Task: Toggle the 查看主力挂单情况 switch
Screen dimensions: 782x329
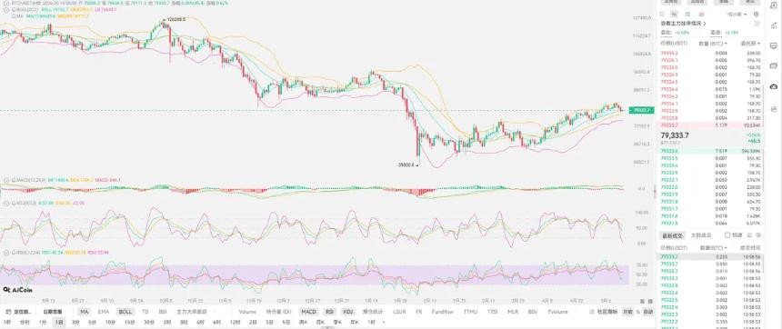Action: click(x=755, y=24)
